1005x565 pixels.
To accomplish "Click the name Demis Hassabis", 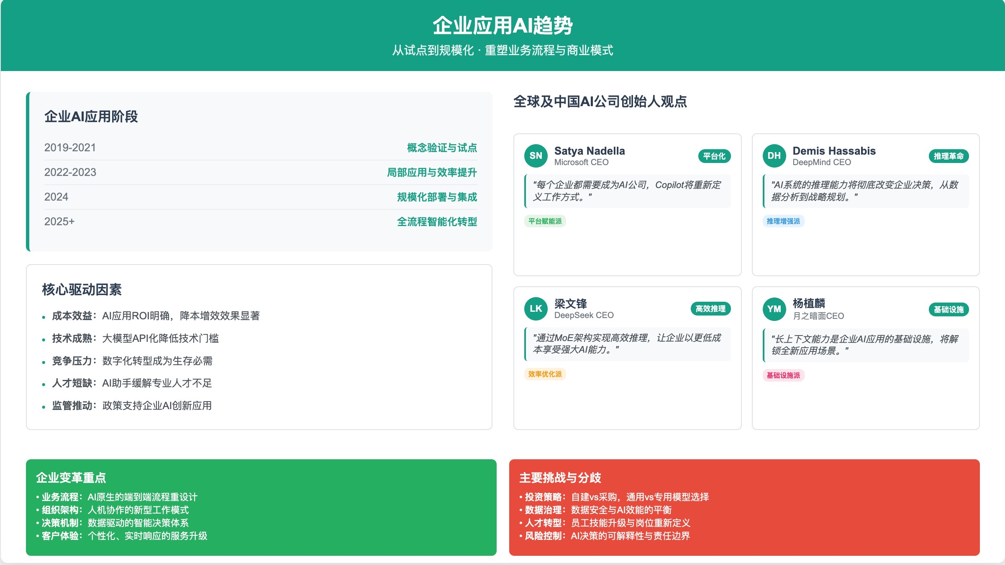I will click(834, 151).
